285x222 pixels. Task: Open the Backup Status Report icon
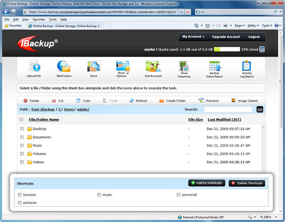215,66
